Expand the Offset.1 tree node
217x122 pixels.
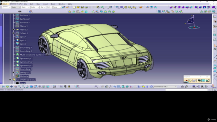pos(14,33)
